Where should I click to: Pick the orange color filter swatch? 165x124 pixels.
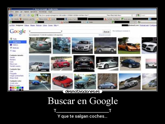(x=13, y=88)
